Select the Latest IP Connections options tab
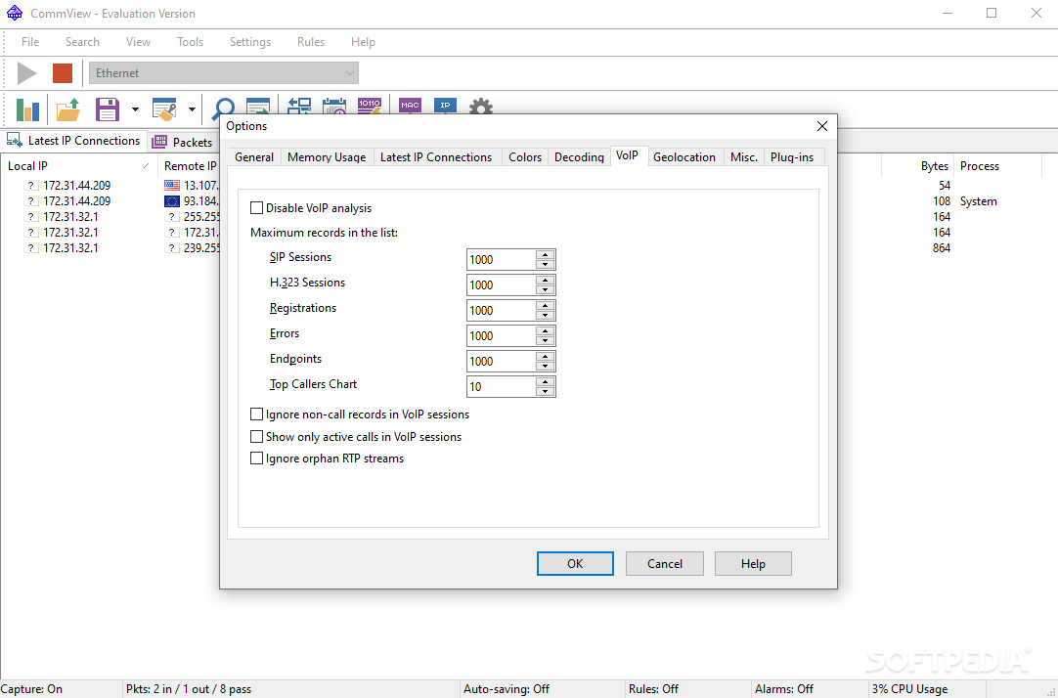Image resolution: width=1058 pixels, height=698 pixels. click(x=436, y=157)
